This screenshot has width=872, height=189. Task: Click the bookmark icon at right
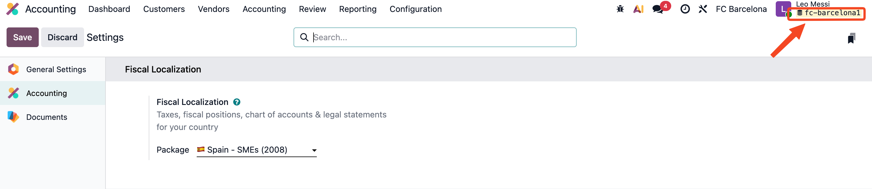coord(851,38)
